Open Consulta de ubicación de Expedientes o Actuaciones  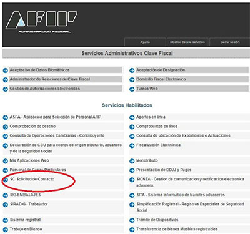click(x=183, y=135)
